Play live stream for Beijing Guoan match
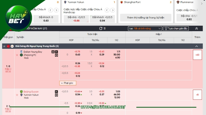The image size is (206, 115). pos(56,92)
